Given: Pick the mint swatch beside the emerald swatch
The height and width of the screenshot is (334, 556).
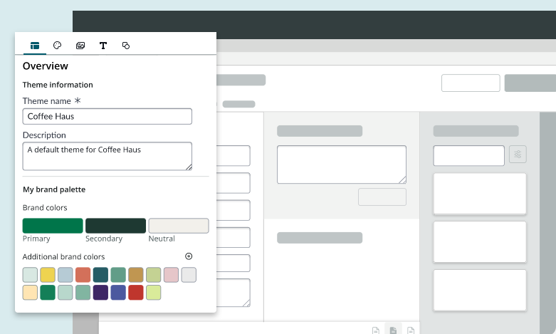Looking at the screenshot, I should (x=65, y=293).
